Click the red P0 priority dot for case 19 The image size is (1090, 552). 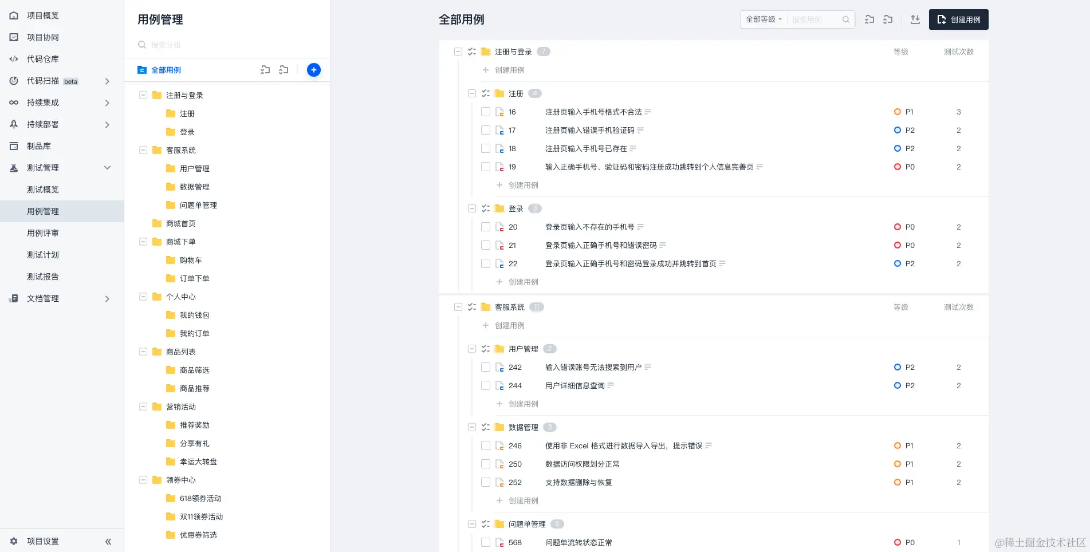point(897,167)
